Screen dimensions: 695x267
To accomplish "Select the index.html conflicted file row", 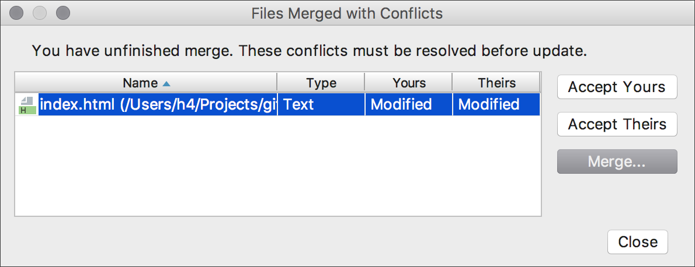I will click(x=278, y=104).
